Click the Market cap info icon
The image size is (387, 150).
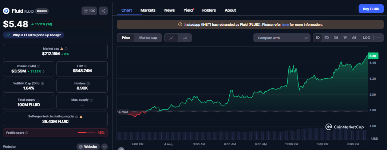[x=66, y=49]
